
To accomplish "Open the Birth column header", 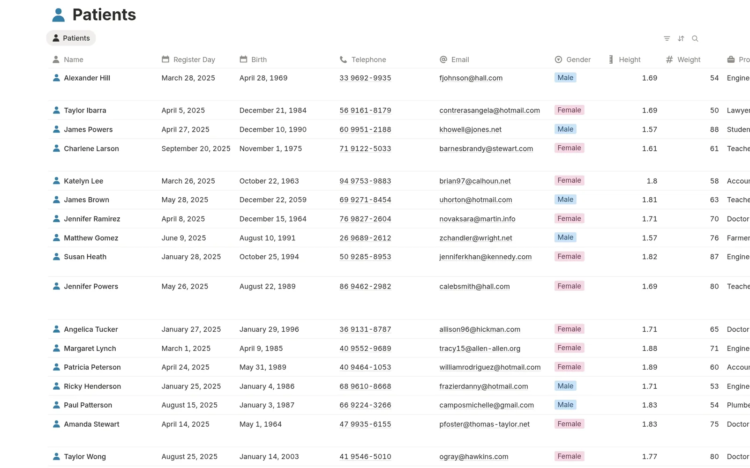I will pyautogui.click(x=253, y=59).
